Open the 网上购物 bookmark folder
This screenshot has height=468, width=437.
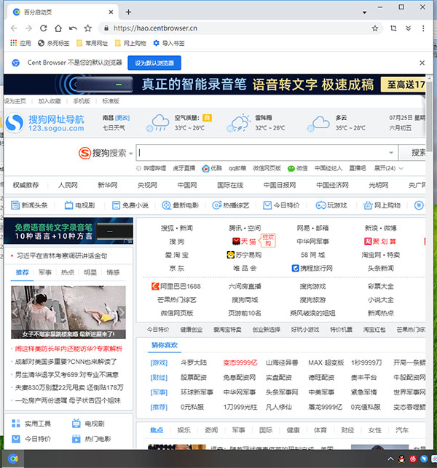pyautogui.click(x=130, y=43)
